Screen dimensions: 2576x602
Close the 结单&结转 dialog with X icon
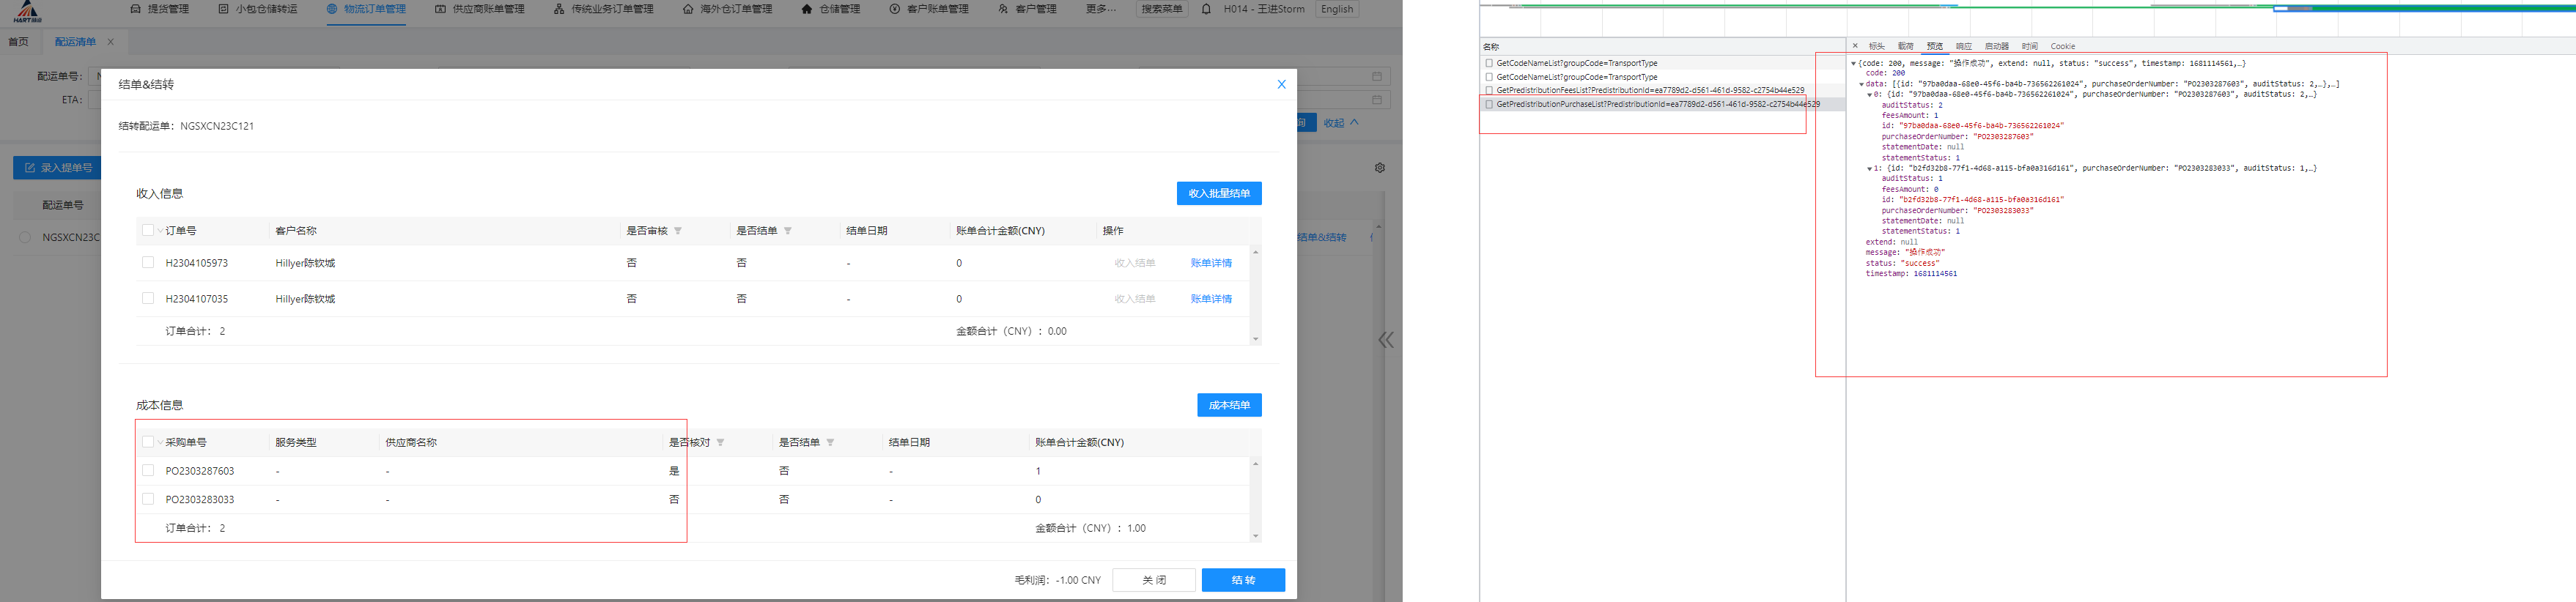1281,84
